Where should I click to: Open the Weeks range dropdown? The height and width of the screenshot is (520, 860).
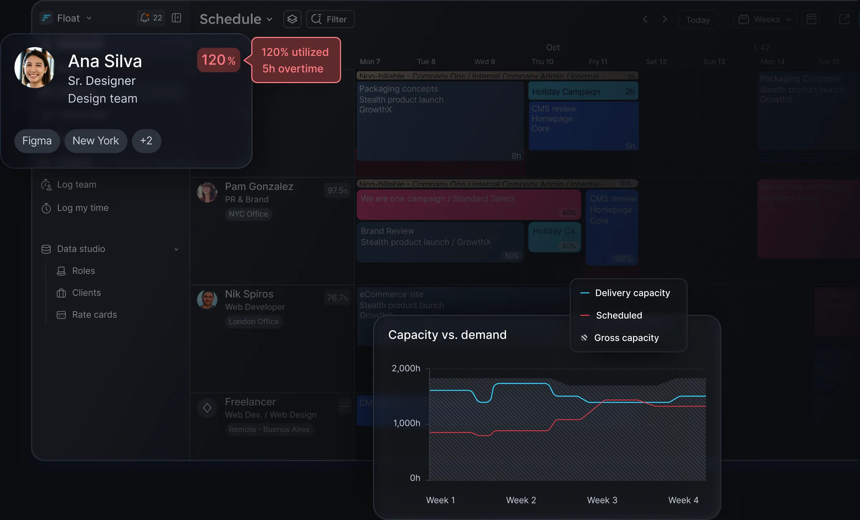point(765,19)
